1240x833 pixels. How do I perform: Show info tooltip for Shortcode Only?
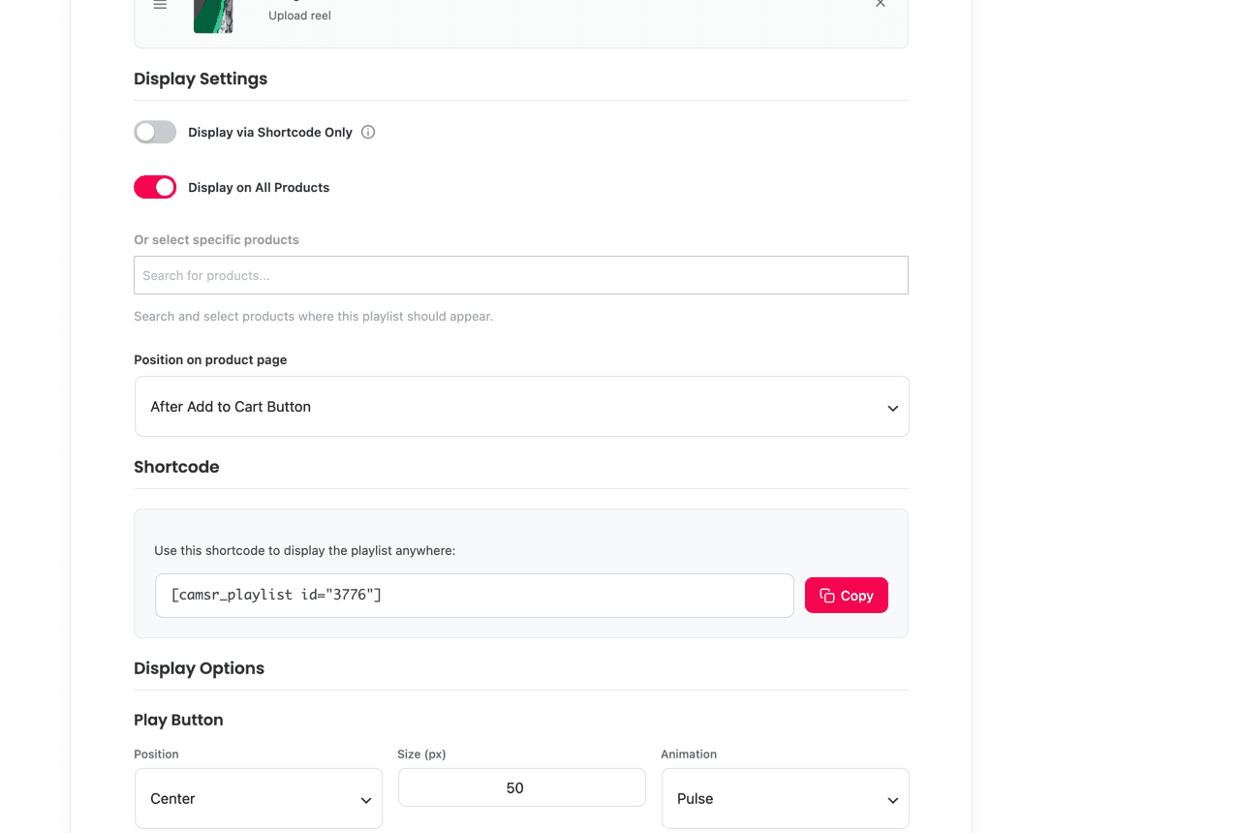point(368,132)
